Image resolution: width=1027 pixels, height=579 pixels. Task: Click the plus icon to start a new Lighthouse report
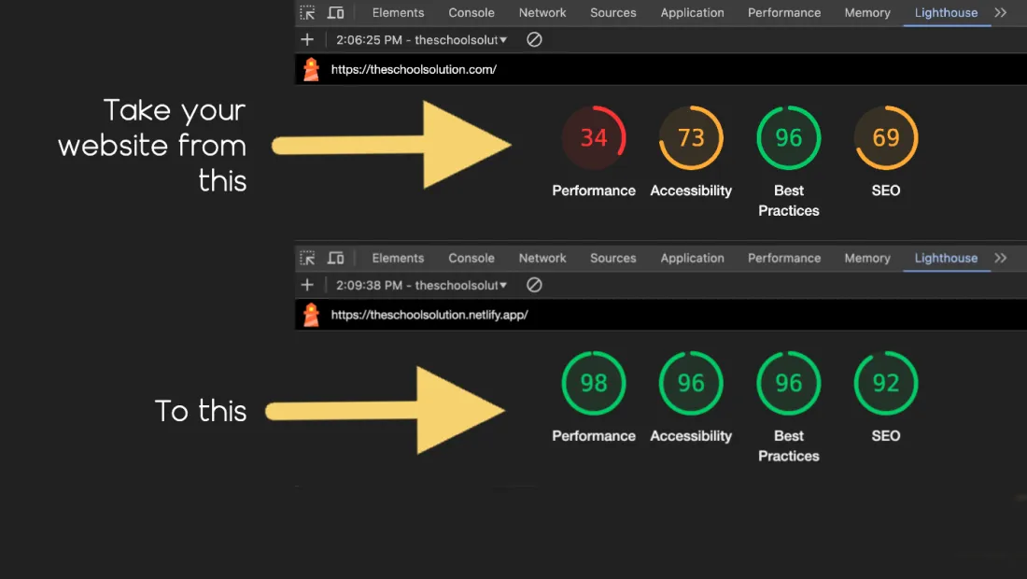click(307, 39)
